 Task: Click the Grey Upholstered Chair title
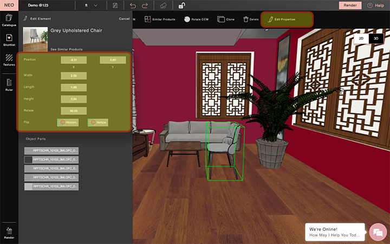click(x=76, y=30)
